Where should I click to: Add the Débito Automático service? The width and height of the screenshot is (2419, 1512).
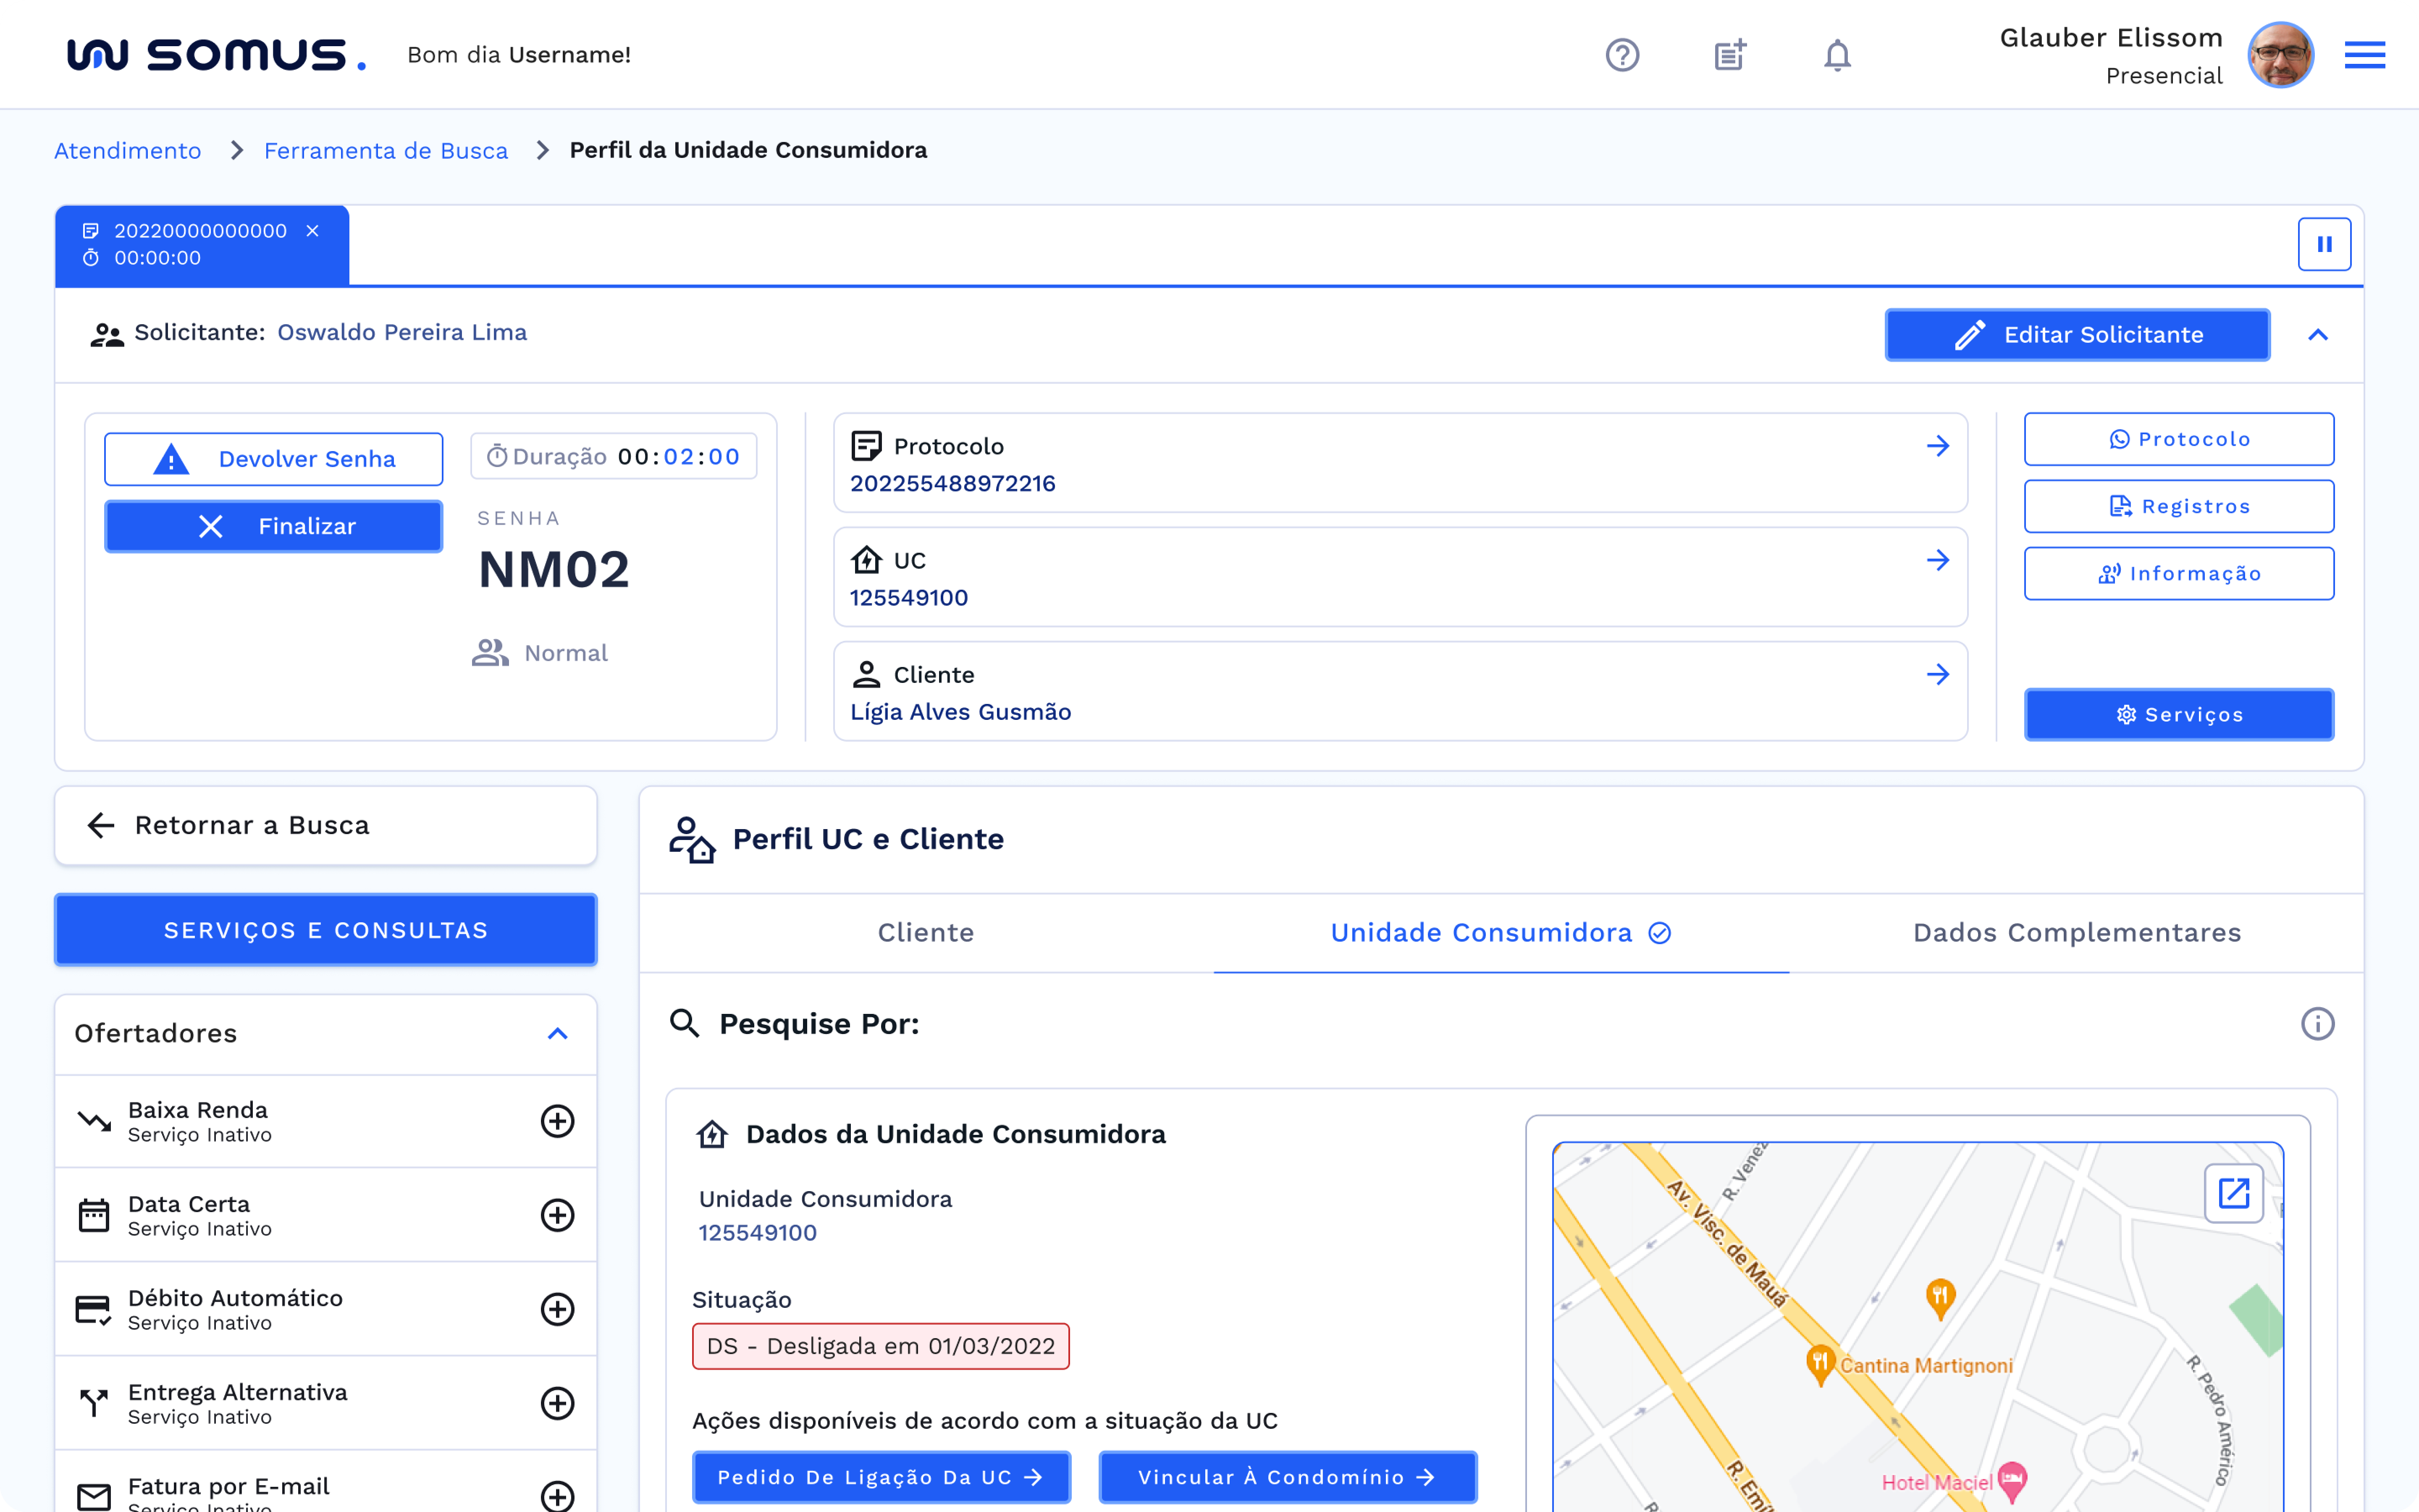pyautogui.click(x=557, y=1309)
